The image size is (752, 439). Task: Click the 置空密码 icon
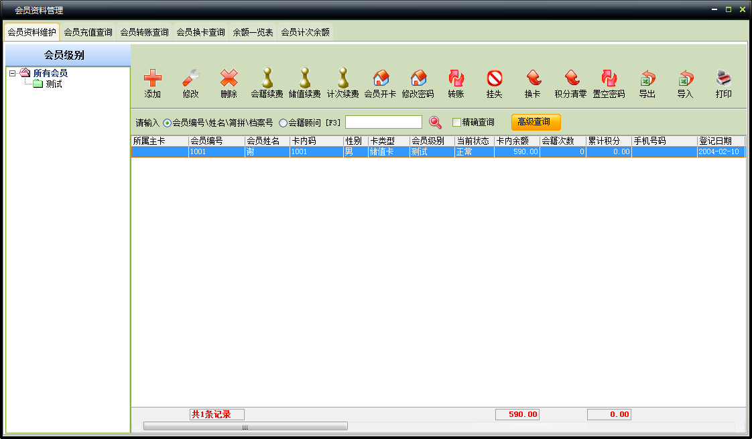(609, 78)
